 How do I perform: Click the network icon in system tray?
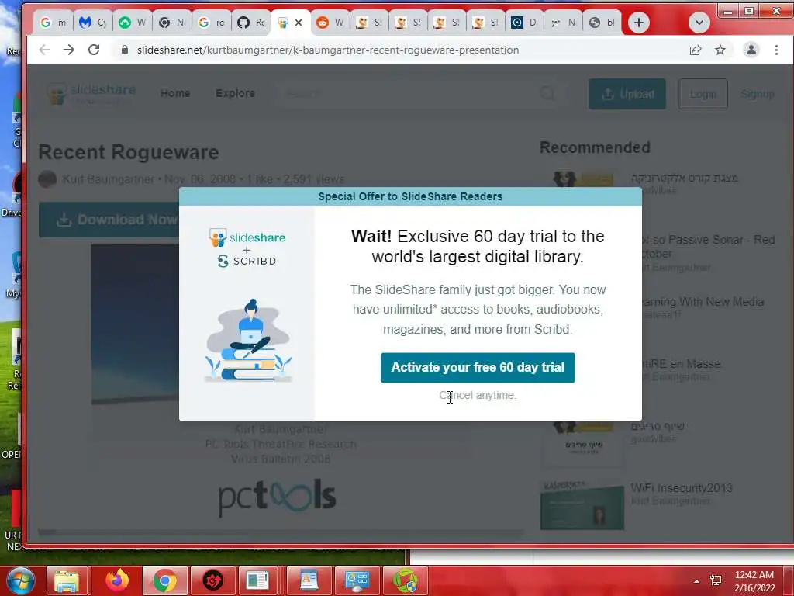pos(716,580)
